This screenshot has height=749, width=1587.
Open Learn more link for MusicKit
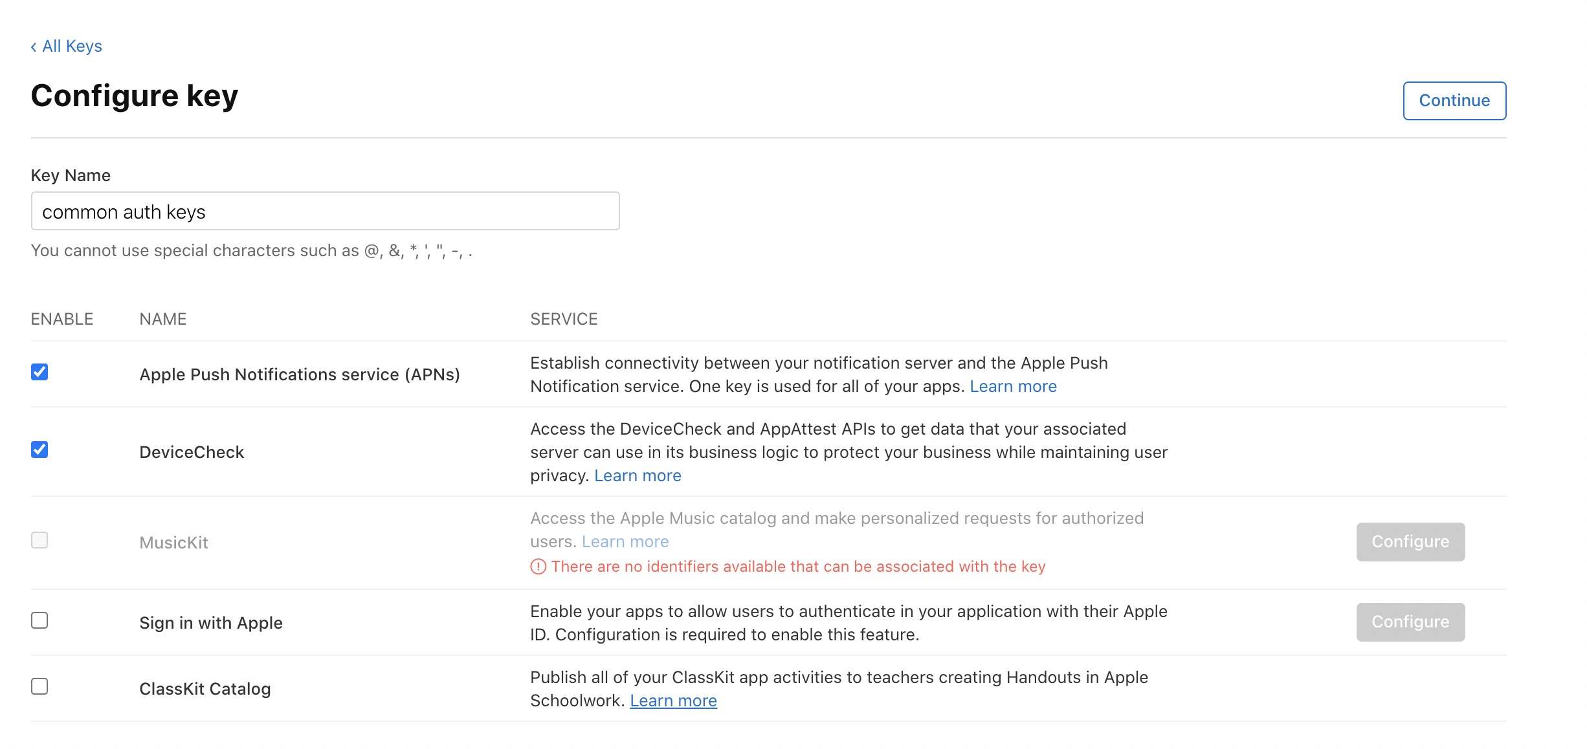point(625,541)
